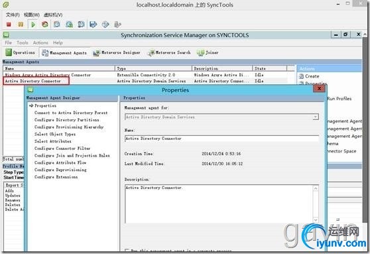
Task: Open the Tools menu
Action: pos(23,42)
